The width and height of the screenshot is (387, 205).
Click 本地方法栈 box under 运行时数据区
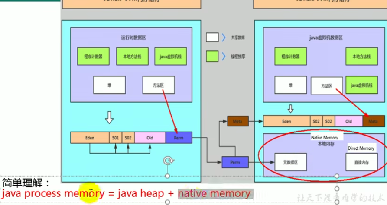(132, 56)
